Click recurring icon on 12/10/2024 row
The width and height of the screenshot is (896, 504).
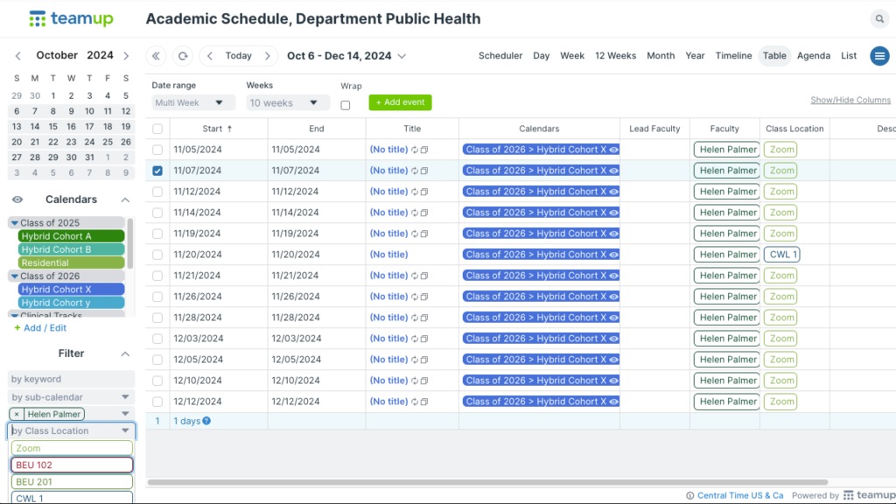[x=415, y=381]
